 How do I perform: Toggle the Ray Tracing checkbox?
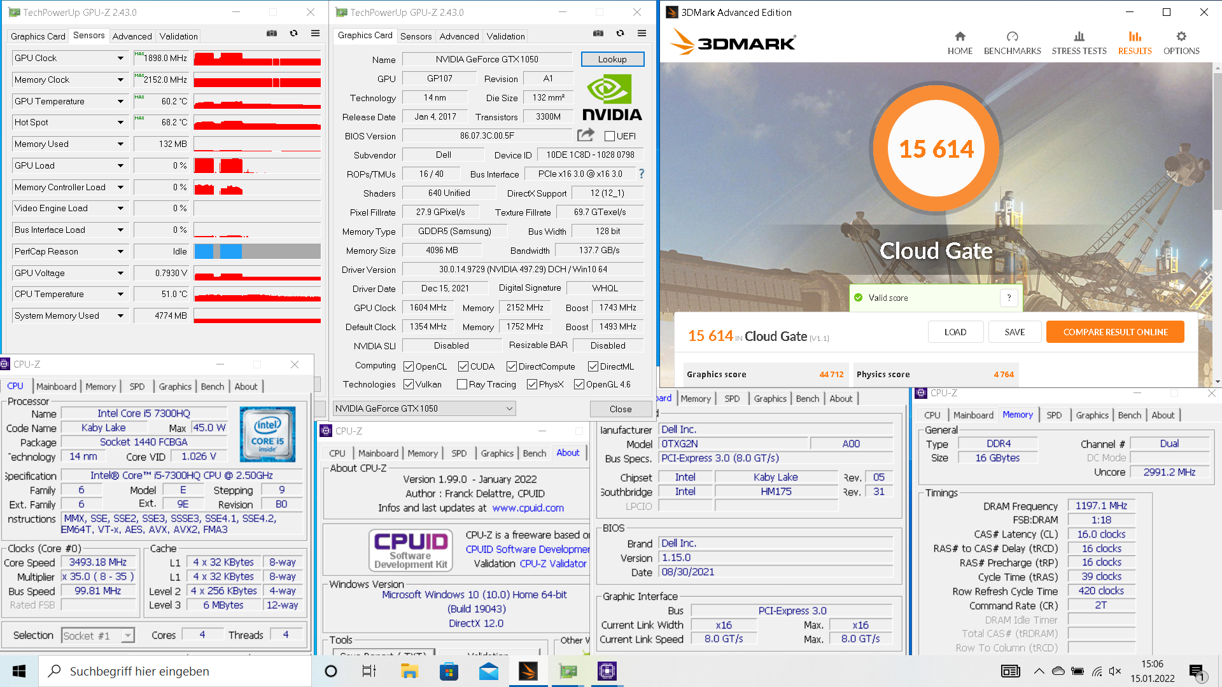(x=462, y=384)
